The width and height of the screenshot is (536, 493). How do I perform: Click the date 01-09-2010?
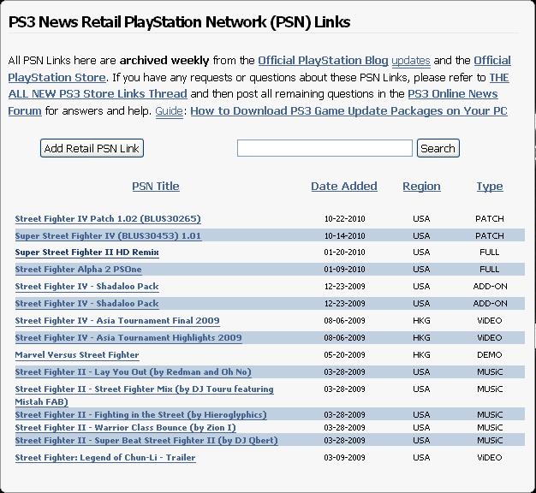click(344, 270)
